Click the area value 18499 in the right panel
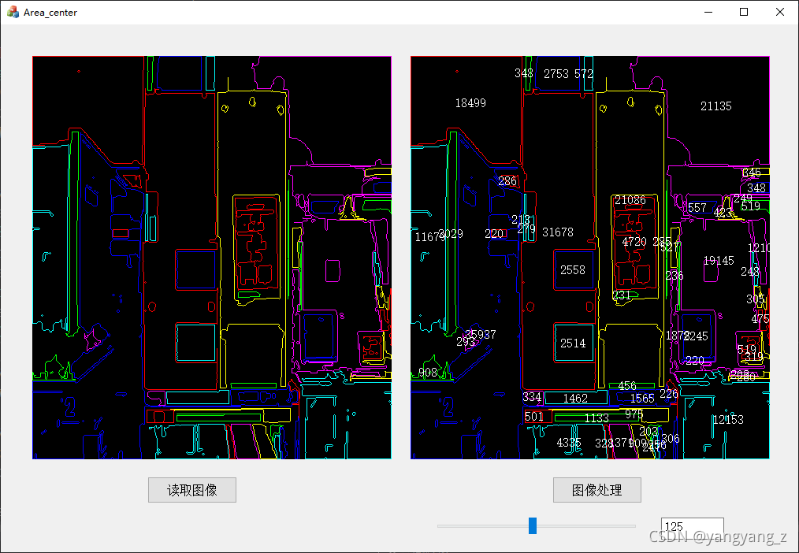The width and height of the screenshot is (799, 553). pos(470,102)
